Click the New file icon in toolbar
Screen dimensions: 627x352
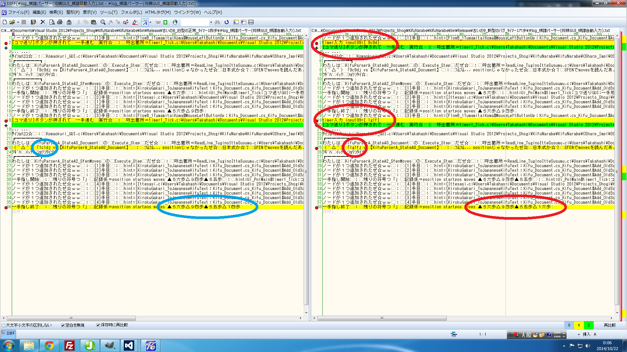[x=5, y=22]
